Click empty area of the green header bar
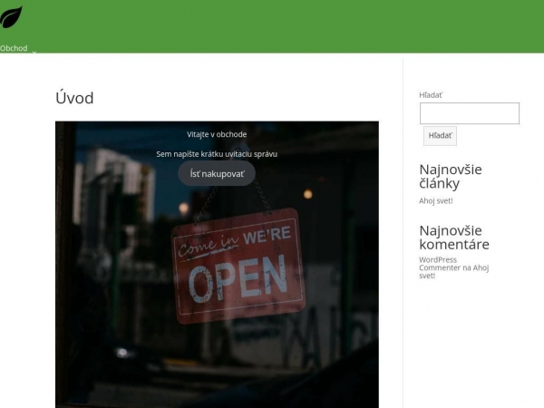 (x=272, y=23)
